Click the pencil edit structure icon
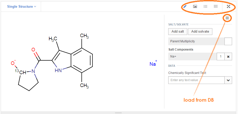The height and width of the screenshot is (114, 238). click(185, 6)
